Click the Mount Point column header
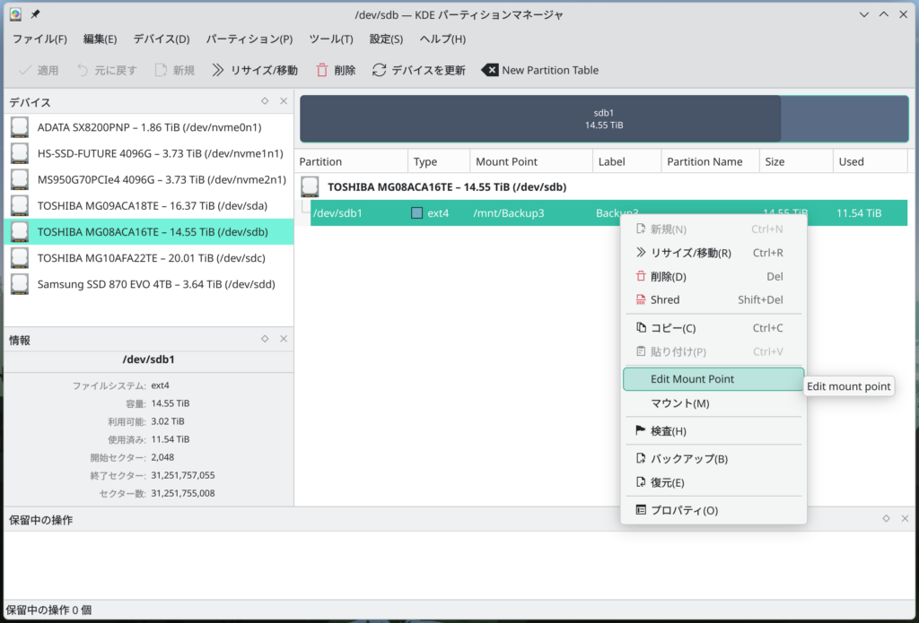 coord(507,162)
